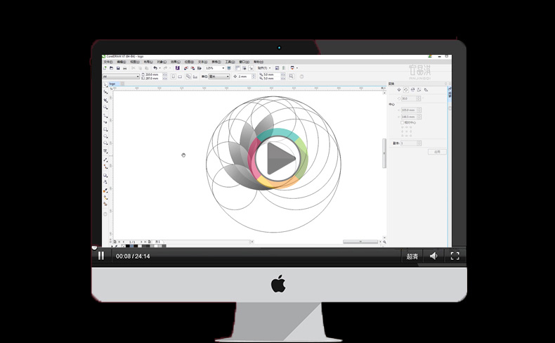
Task: Open the zoom level 125% dropdown
Action: pos(215,68)
